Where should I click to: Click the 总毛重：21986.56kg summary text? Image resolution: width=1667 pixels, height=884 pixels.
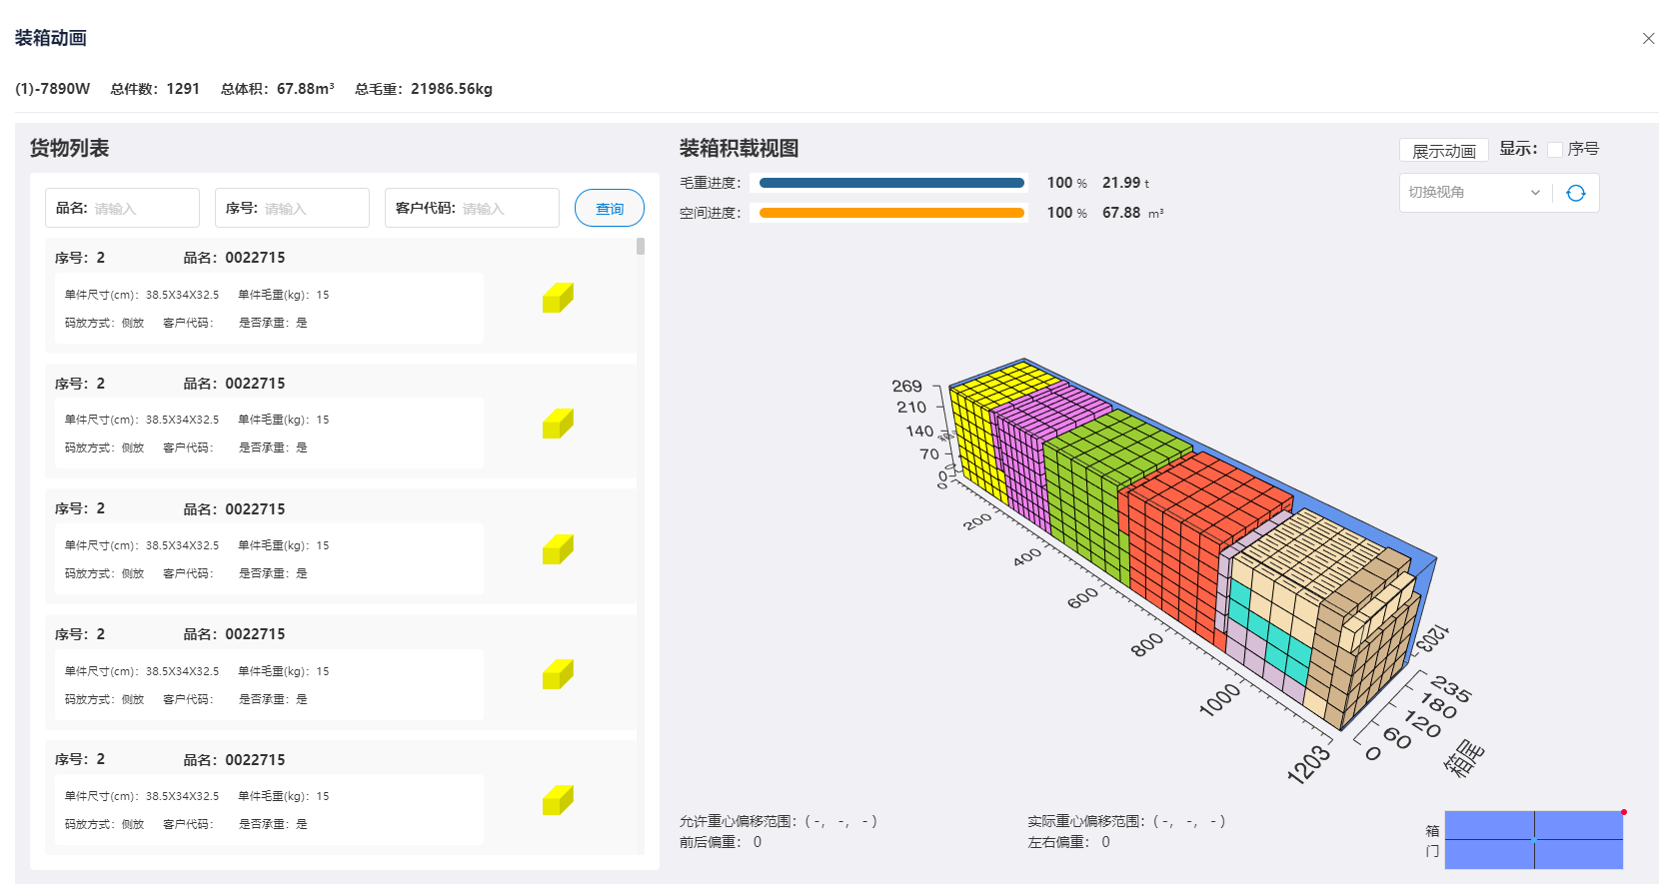(x=424, y=89)
